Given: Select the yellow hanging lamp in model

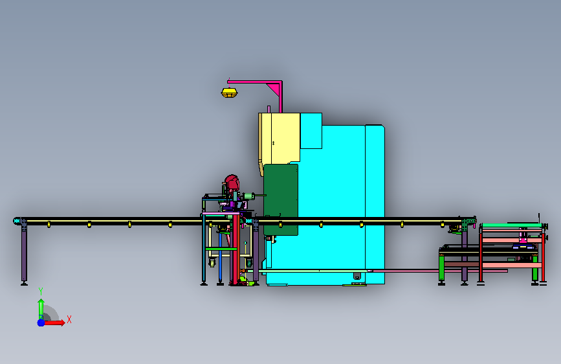Looking at the screenshot, I should tap(229, 93).
